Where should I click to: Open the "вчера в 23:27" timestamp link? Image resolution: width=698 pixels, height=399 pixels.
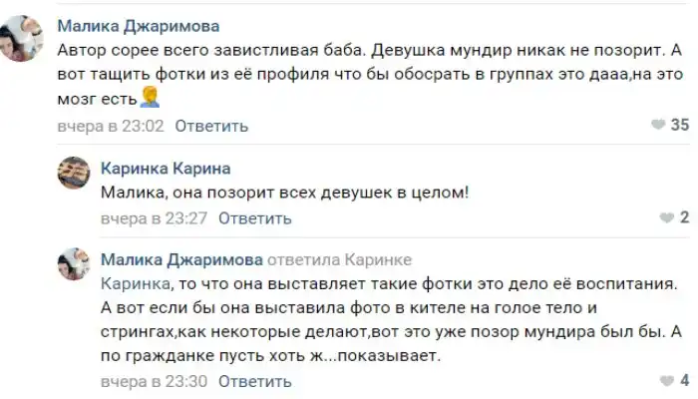pos(154,218)
